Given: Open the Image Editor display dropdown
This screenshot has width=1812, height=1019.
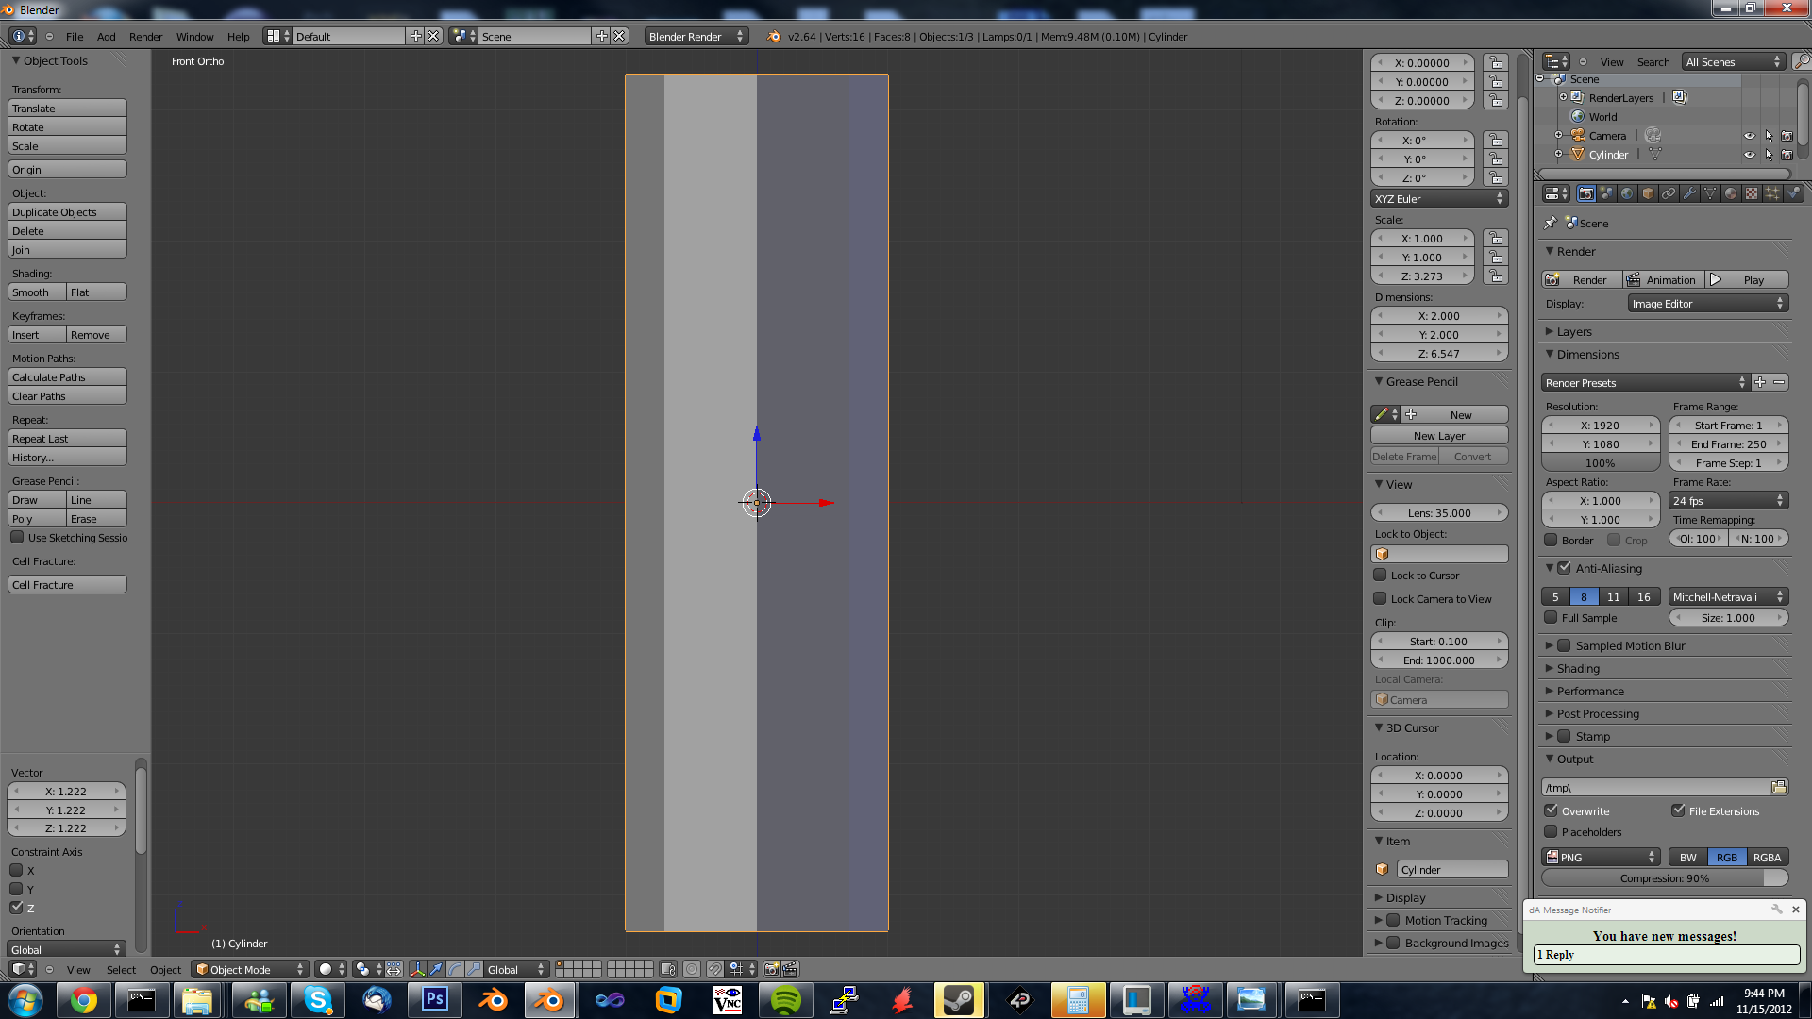Looking at the screenshot, I should (x=1708, y=304).
